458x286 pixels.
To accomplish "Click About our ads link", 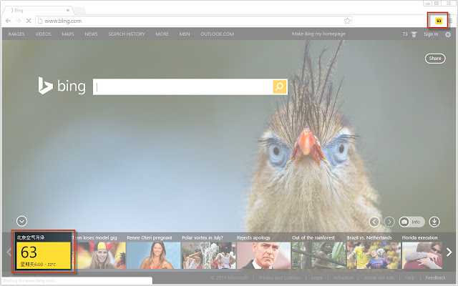I will (x=379, y=278).
